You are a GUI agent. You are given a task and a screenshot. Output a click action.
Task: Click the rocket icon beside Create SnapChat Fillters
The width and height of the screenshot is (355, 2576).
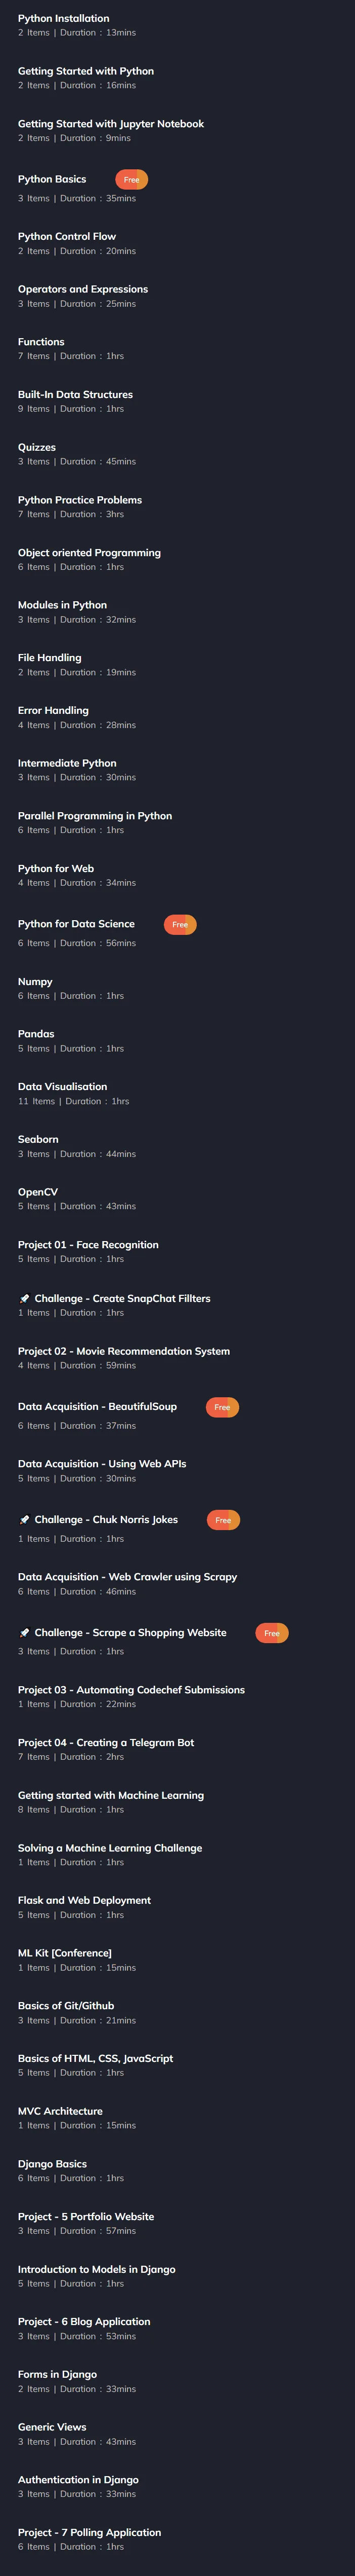click(24, 1298)
